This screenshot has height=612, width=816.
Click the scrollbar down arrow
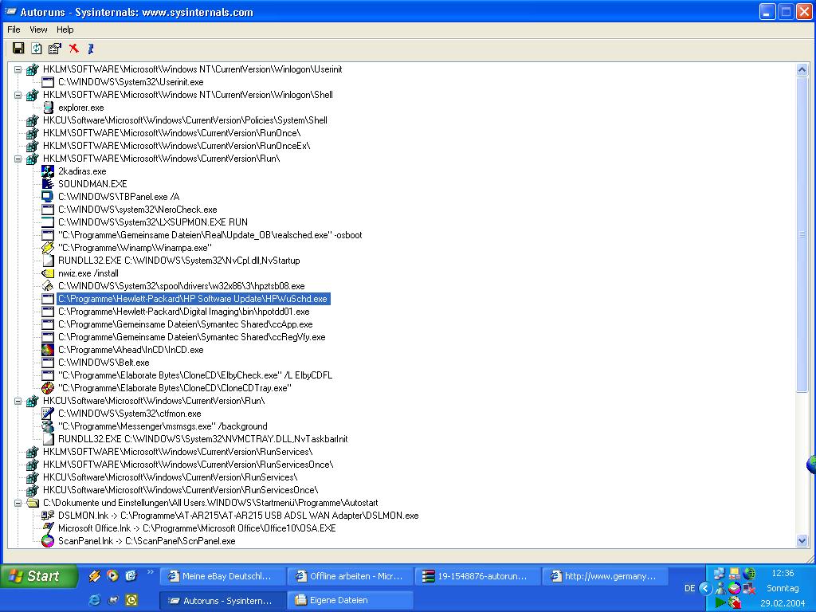[x=802, y=541]
